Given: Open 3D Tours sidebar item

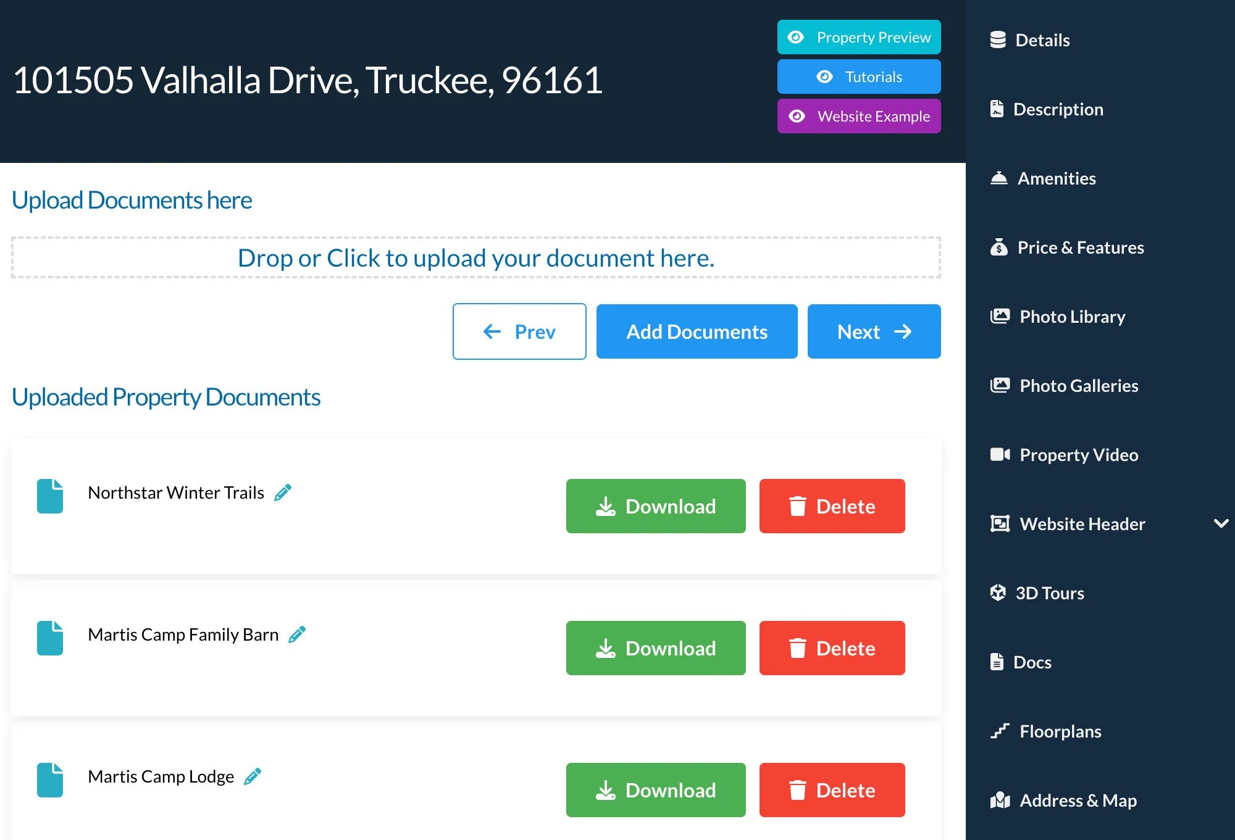Looking at the screenshot, I should coord(1049,593).
